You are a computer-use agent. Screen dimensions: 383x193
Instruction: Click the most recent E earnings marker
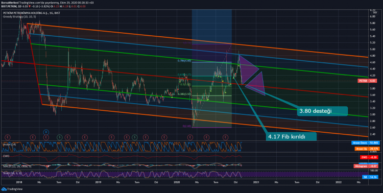[x=225, y=137]
